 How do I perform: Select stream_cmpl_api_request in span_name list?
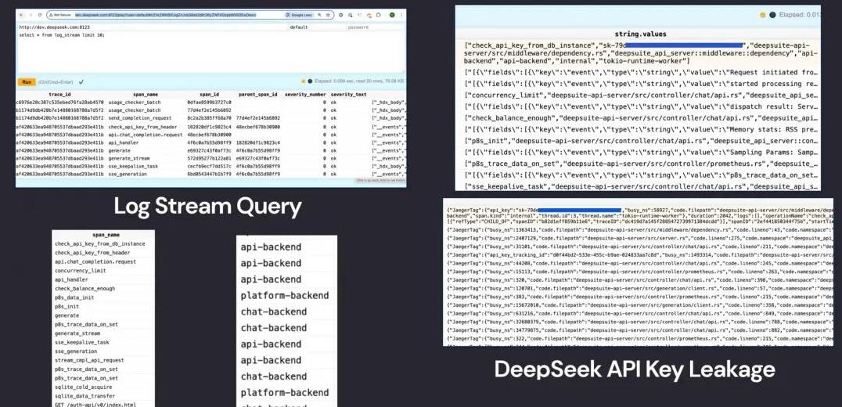89,360
